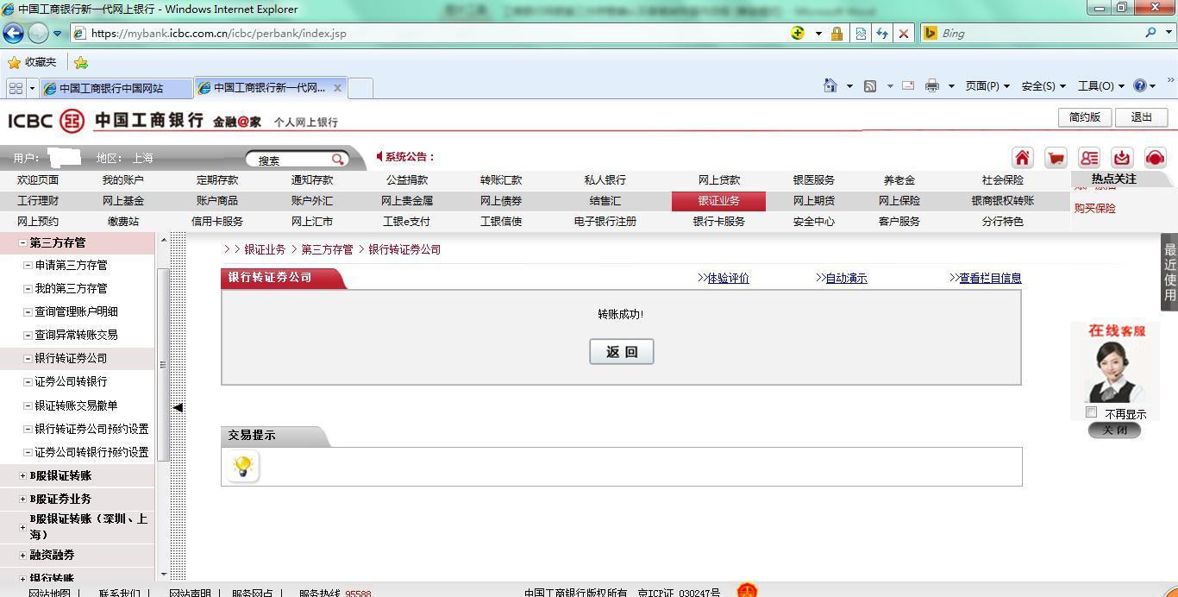The height and width of the screenshot is (597, 1178).
Task: Click the read mail icon in command bar
Action: click(x=908, y=85)
